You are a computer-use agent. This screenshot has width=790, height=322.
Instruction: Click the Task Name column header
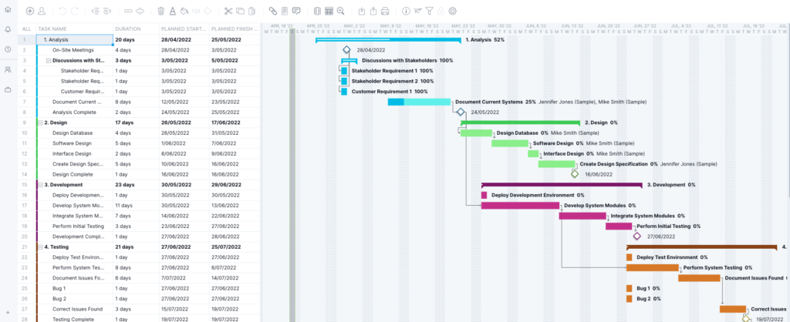click(x=54, y=29)
